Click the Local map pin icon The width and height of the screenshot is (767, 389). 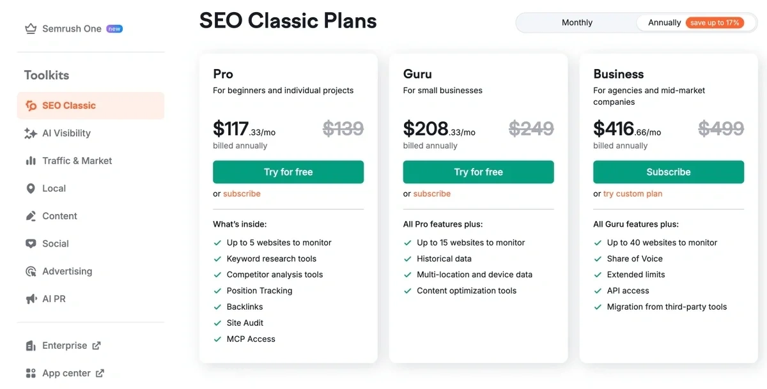point(31,188)
